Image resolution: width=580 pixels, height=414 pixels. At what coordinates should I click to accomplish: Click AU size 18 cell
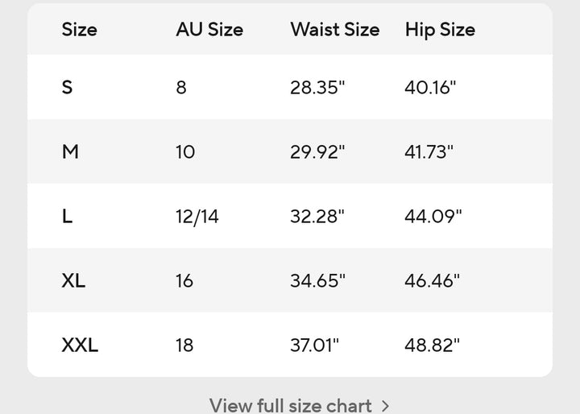pos(184,345)
